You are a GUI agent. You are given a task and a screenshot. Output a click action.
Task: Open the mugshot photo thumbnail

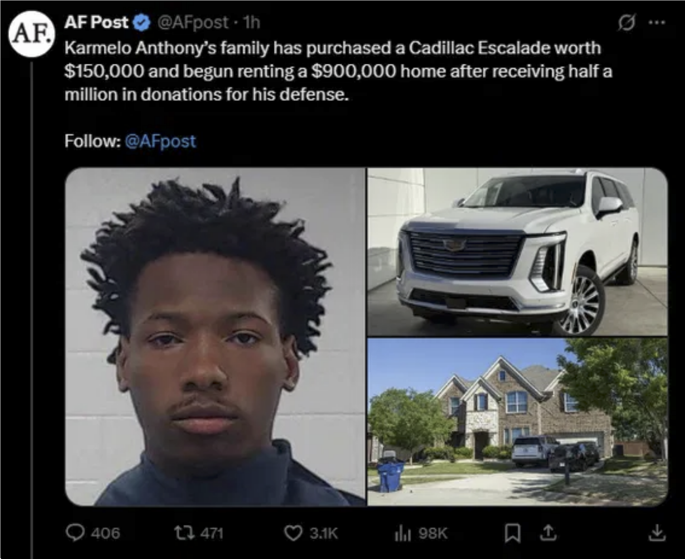(x=215, y=337)
